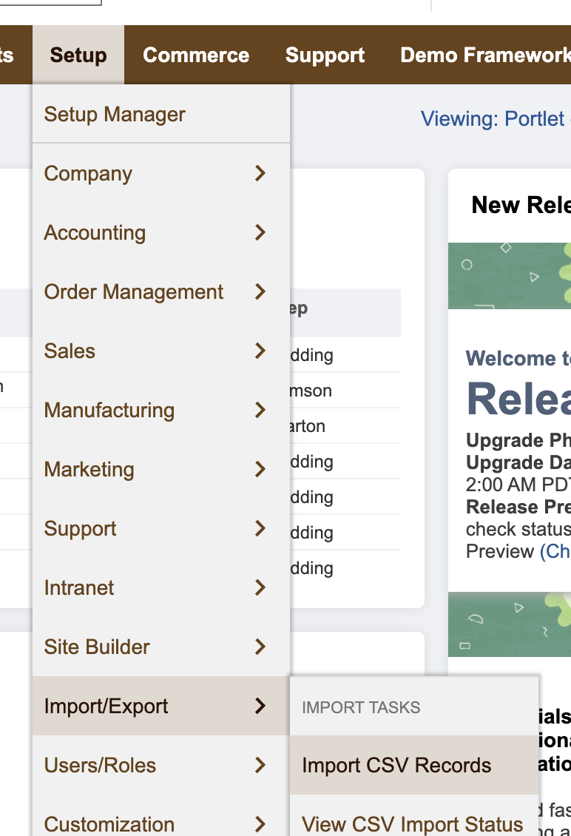Screen dimensions: 571x836
Task: Click the Marketing submenu chevron
Action: click(260, 469)
